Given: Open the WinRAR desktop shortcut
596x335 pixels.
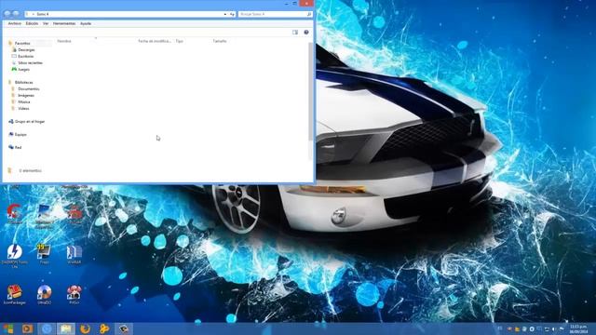Looking at the screenshot, I should 74,254.
